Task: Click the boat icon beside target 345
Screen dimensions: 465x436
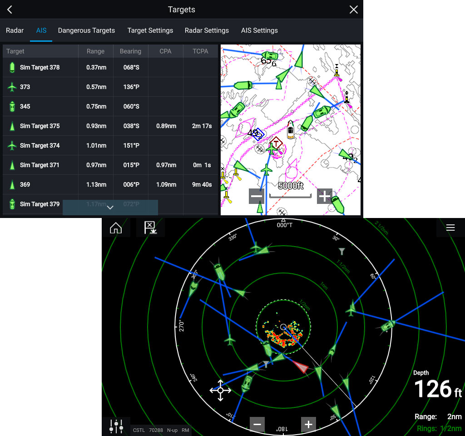Action: (x=12, y=106)
